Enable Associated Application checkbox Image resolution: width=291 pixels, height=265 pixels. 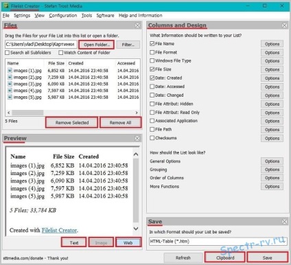pyautogui.click(x=152, y=121)
